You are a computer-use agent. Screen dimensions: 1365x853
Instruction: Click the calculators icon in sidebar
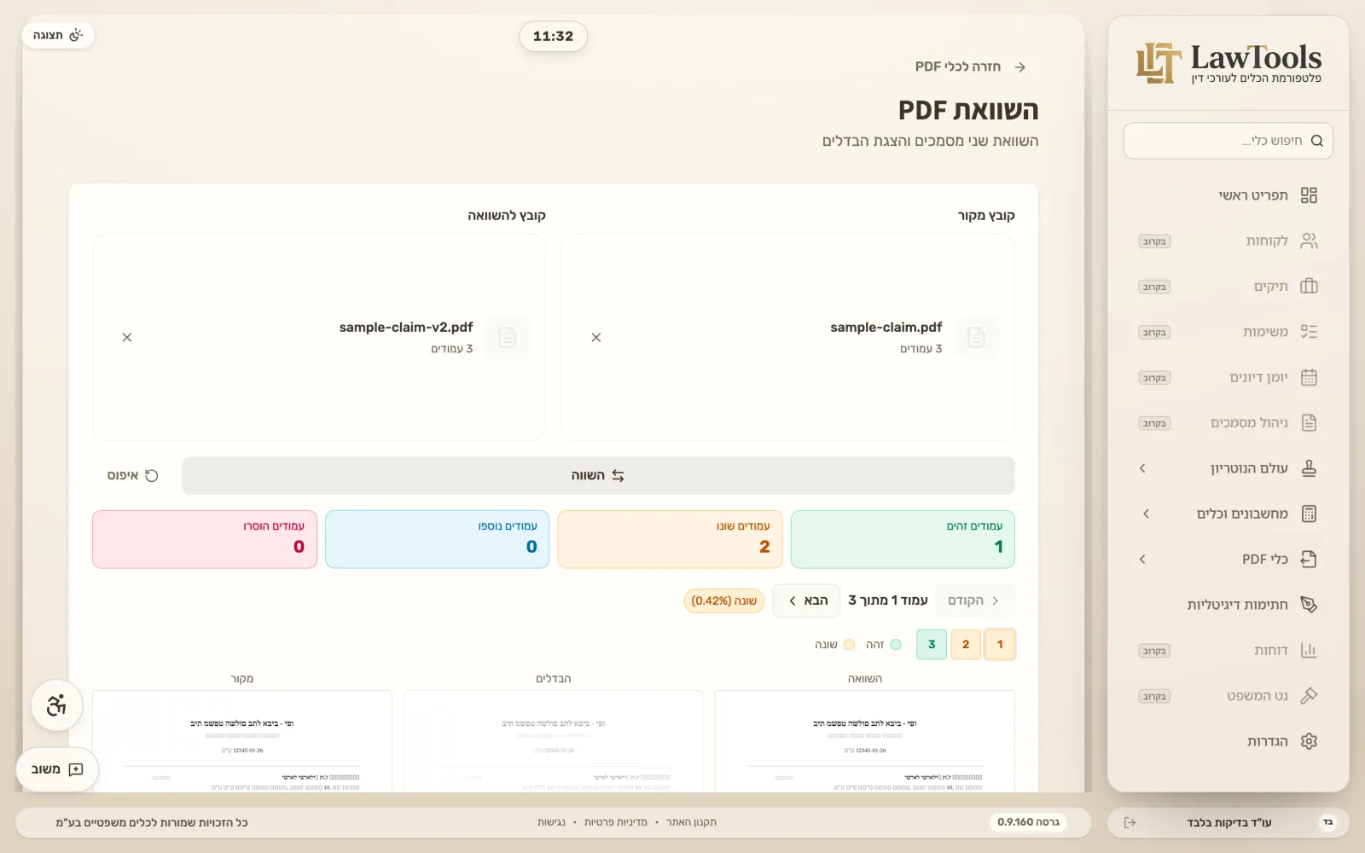[x=1309, y=514]
